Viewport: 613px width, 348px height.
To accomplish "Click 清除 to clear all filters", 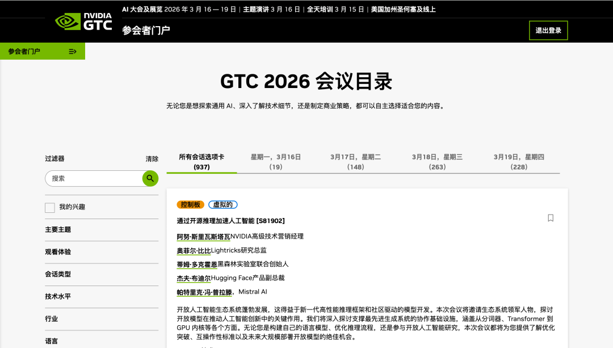I will (x=152, y=160).
